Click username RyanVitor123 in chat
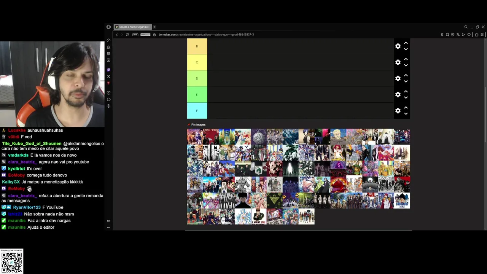 [27, 207]
